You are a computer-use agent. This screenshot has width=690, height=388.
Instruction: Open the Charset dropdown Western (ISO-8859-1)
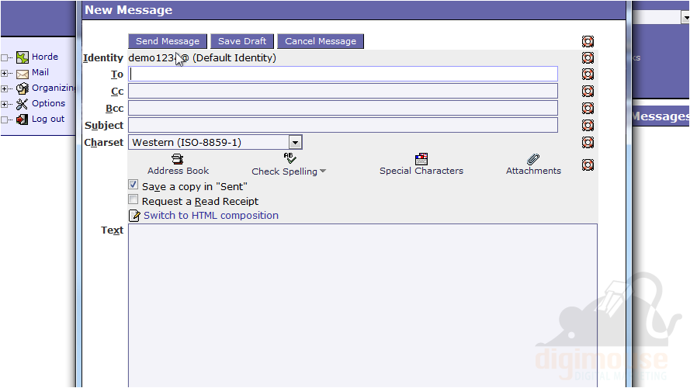point(215,142)
